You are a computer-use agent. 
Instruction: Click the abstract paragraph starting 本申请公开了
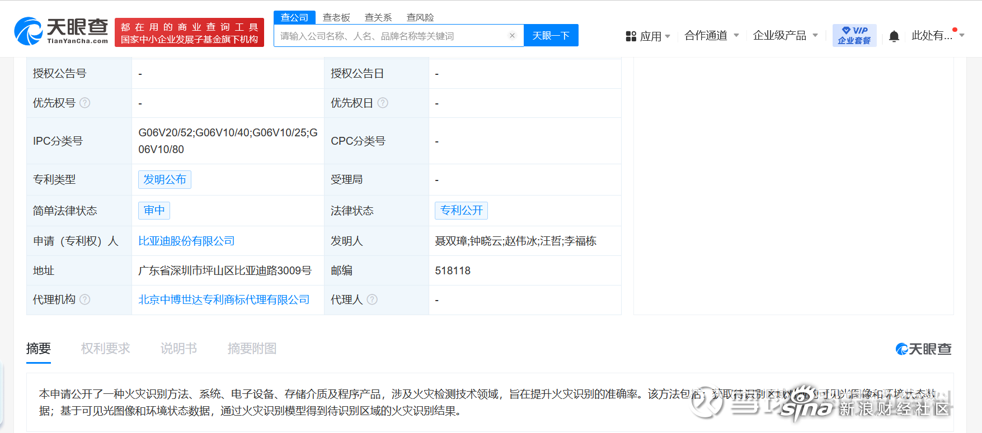pyautogui.click(x=487, y=402)
